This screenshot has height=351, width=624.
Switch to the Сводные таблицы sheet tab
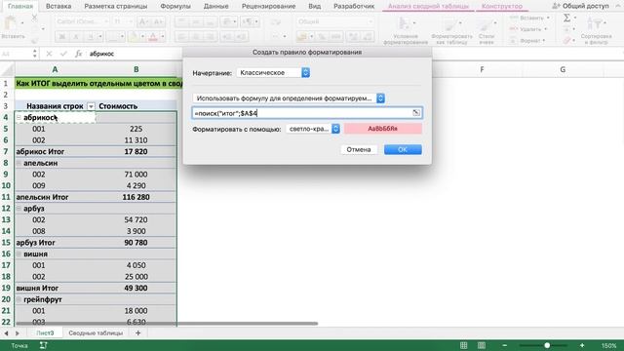(96, 332)
